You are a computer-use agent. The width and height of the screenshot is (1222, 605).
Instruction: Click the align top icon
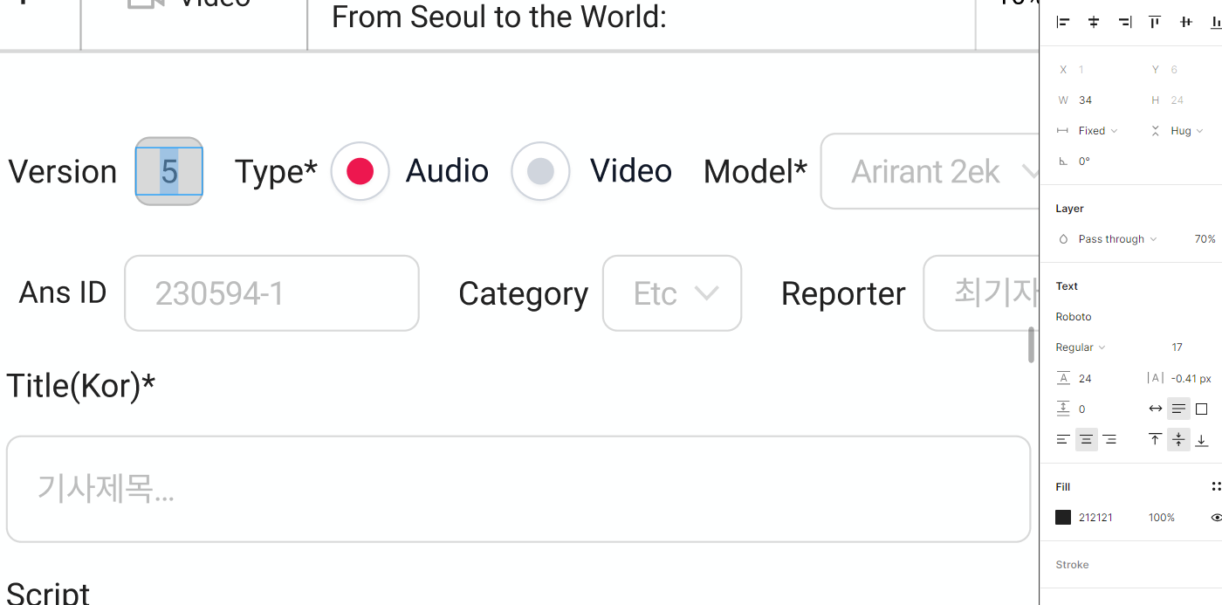point(1155,23)
